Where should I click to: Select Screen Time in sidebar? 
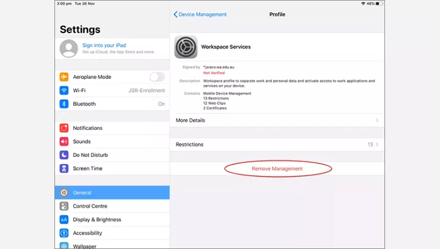tap(112, 169)
